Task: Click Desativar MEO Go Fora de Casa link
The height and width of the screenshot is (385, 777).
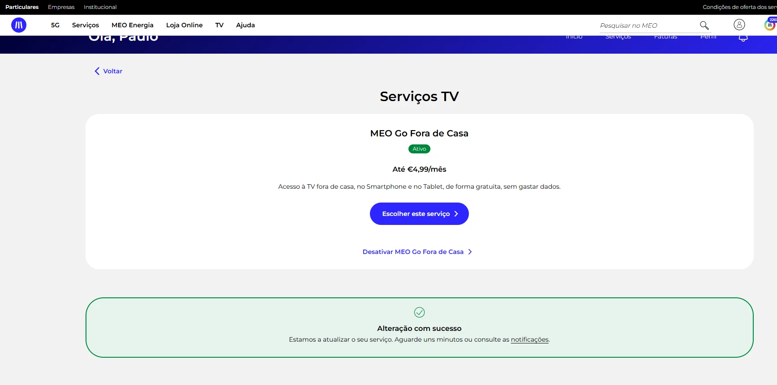Action: 417,252
